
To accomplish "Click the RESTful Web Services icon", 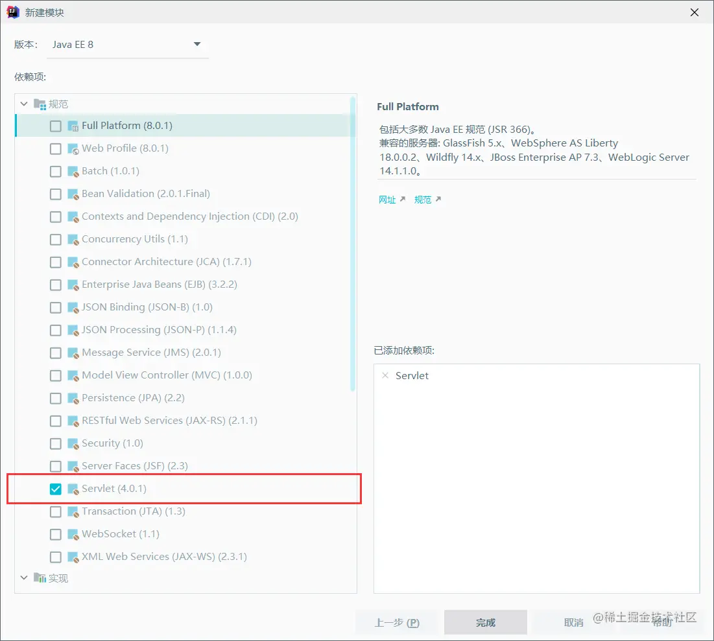I will [x=73, y=421].
